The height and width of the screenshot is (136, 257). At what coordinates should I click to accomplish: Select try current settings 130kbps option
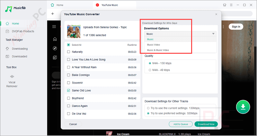148,108
